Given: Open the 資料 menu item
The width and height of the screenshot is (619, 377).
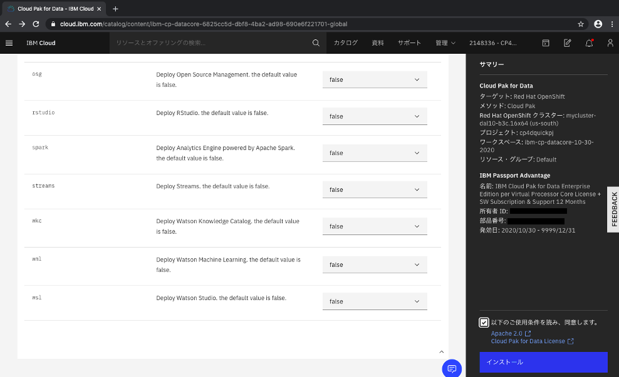Looking at the screenshot, I should click(x=378, y=43).
